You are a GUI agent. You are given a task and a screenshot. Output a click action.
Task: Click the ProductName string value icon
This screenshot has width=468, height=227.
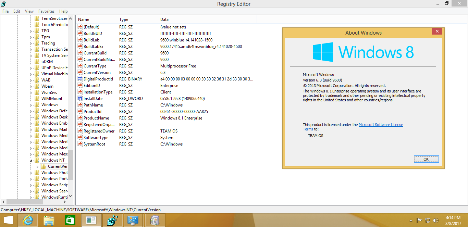(x=81, y=118)
